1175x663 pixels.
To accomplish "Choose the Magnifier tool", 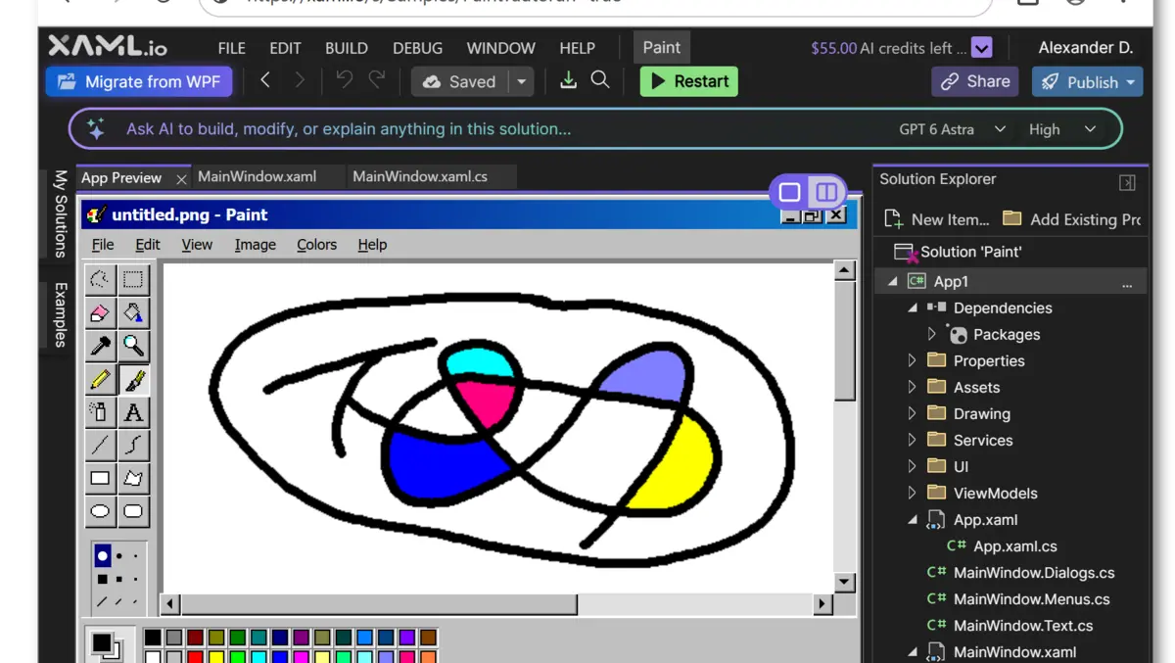I will pos(133,346).
